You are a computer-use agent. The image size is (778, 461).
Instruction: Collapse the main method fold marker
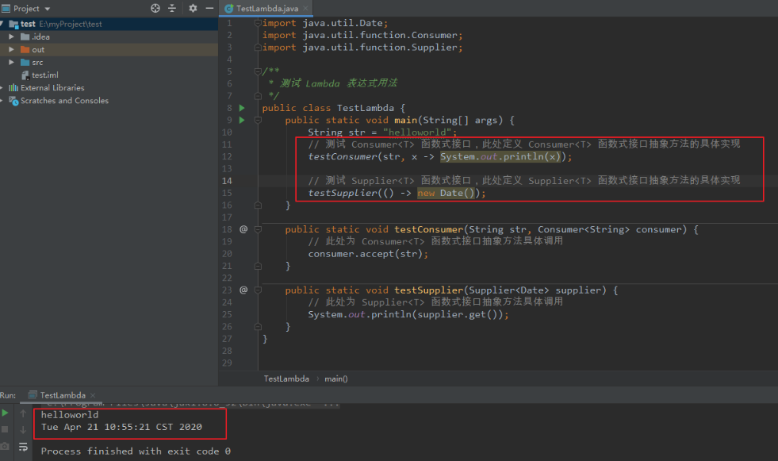tap(258, 120)
